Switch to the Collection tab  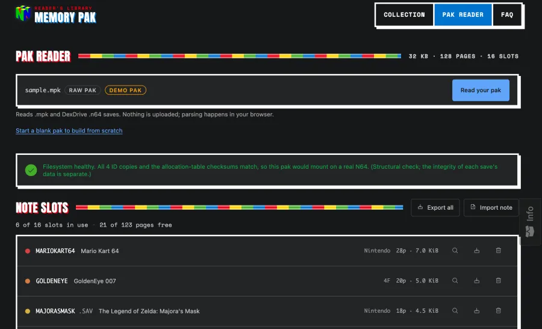coord(404,15)
